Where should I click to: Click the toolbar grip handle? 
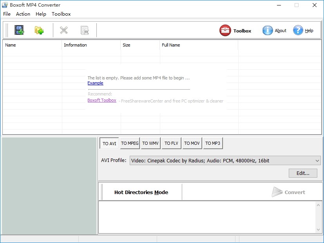pos(7,30)
